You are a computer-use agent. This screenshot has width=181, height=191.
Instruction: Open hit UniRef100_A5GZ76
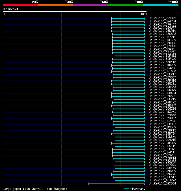pos(162,174)
